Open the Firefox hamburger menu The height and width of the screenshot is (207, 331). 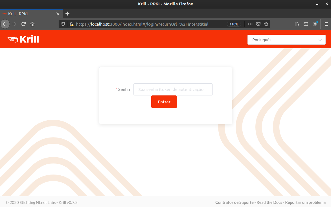point(326,24)
